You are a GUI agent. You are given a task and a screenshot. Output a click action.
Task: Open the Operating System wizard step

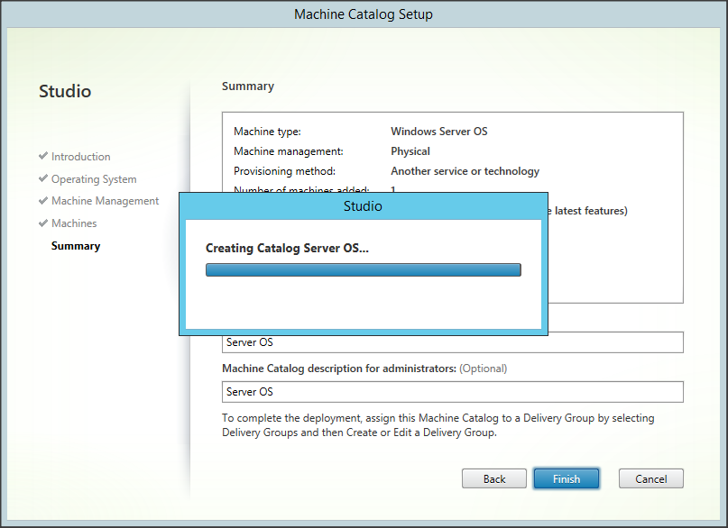(94, 179)
